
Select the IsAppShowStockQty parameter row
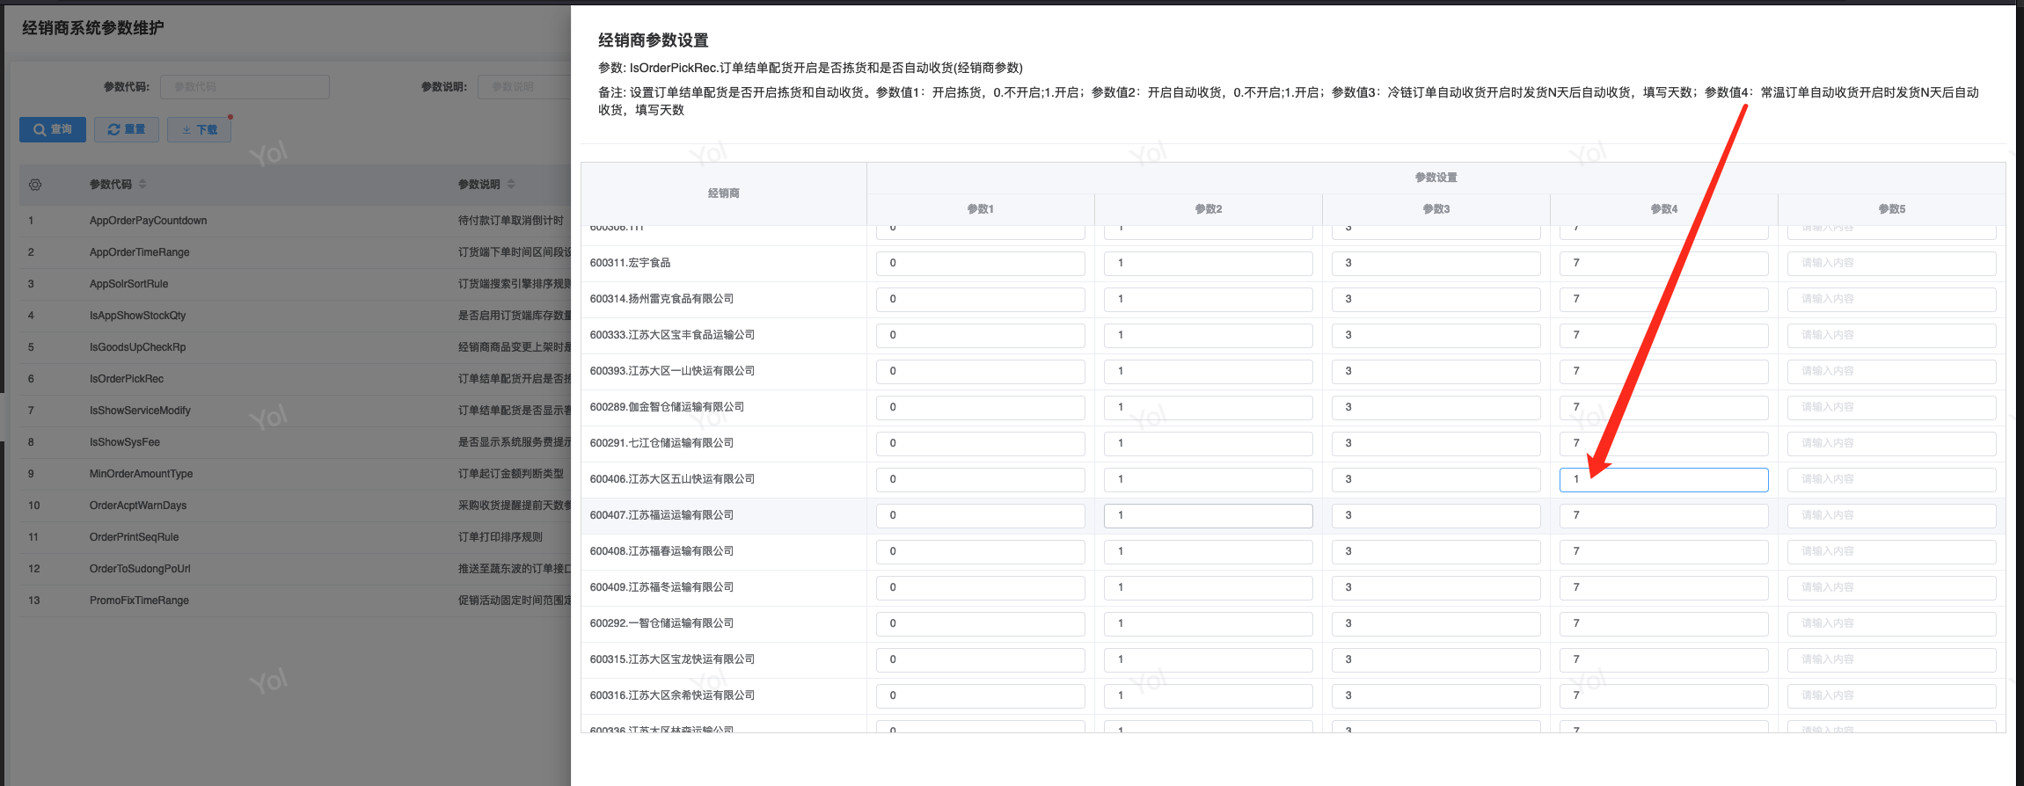click(296, 316)
